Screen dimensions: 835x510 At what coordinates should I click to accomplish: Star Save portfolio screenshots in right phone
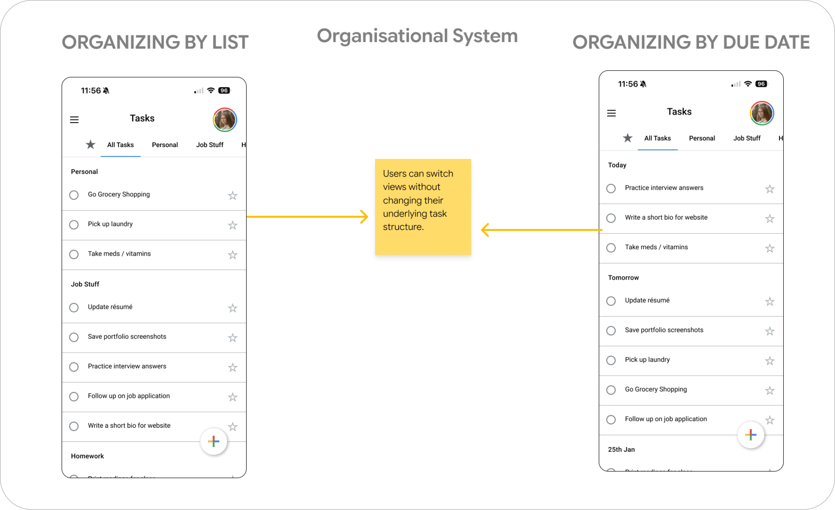pyautogui.click(x=770, y=331)
